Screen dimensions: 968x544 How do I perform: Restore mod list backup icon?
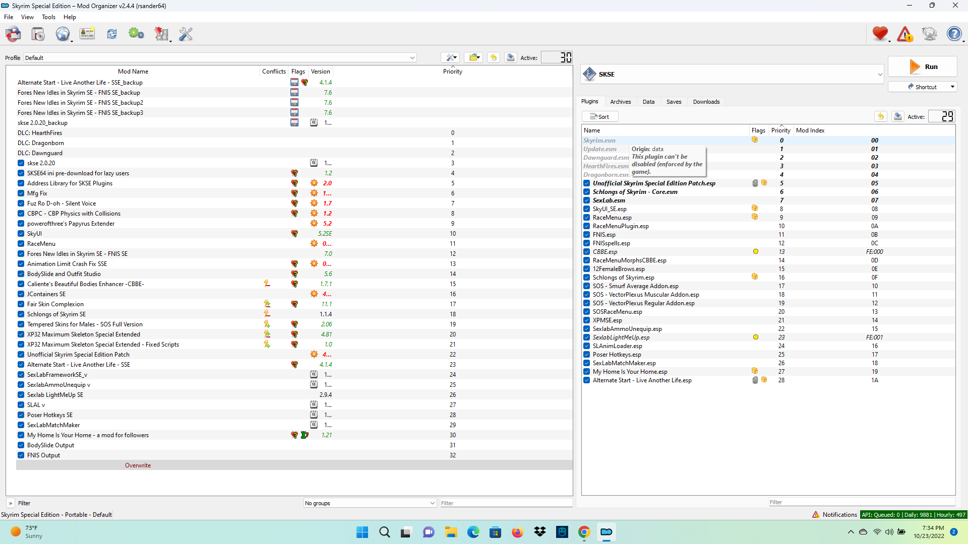coord(494,57)
